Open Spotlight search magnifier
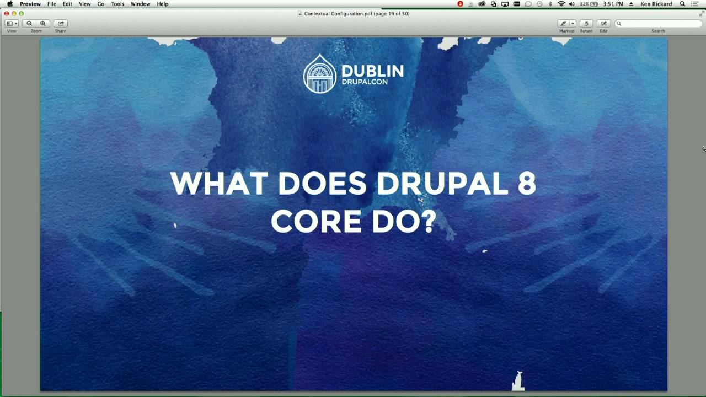Viewport: 706px width, 397px height. pyautogui.click(x=682, y=4)
